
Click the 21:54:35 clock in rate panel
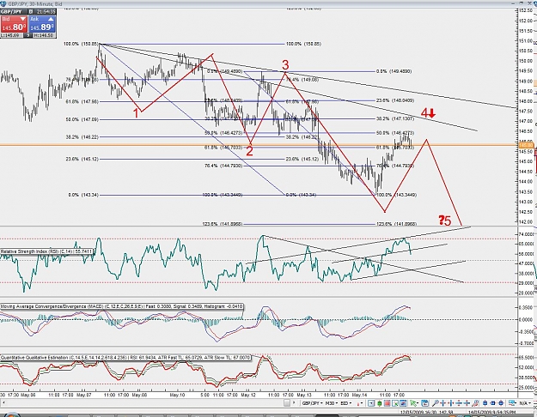[x=45, y=12]
